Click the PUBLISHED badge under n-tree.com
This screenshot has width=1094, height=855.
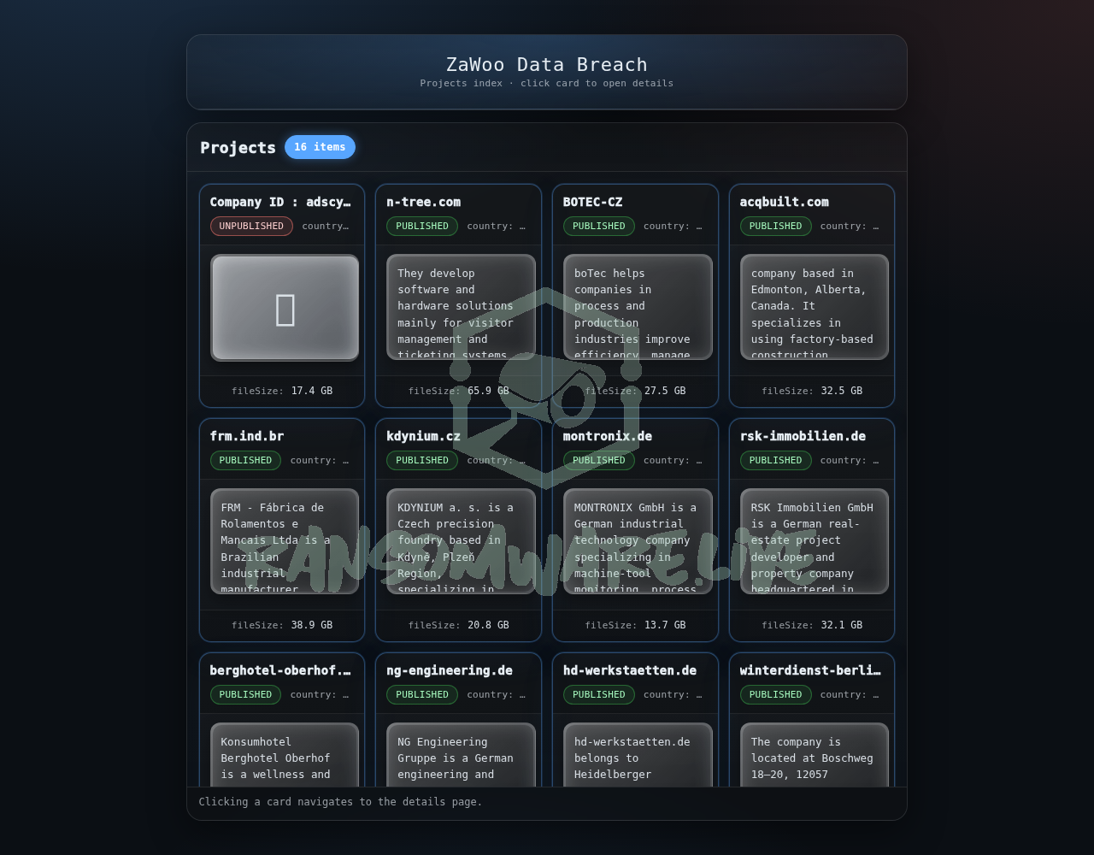click(422, 226)
